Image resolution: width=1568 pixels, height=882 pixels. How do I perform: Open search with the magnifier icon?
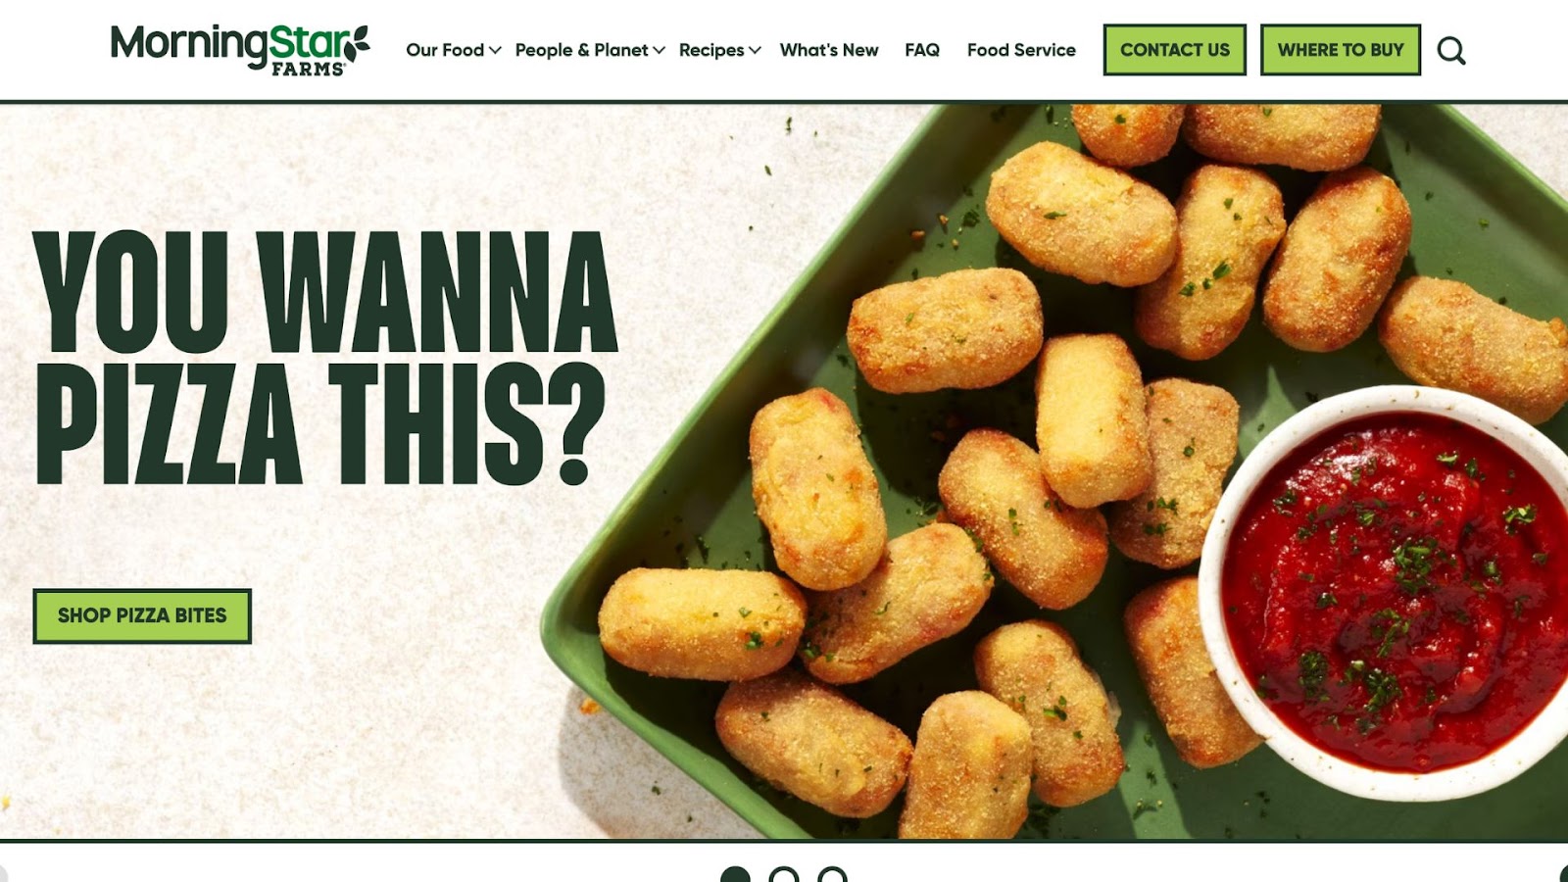[1451, 50]
